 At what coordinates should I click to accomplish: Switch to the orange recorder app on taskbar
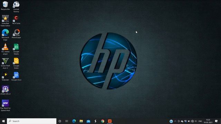[x=110, y=121]
